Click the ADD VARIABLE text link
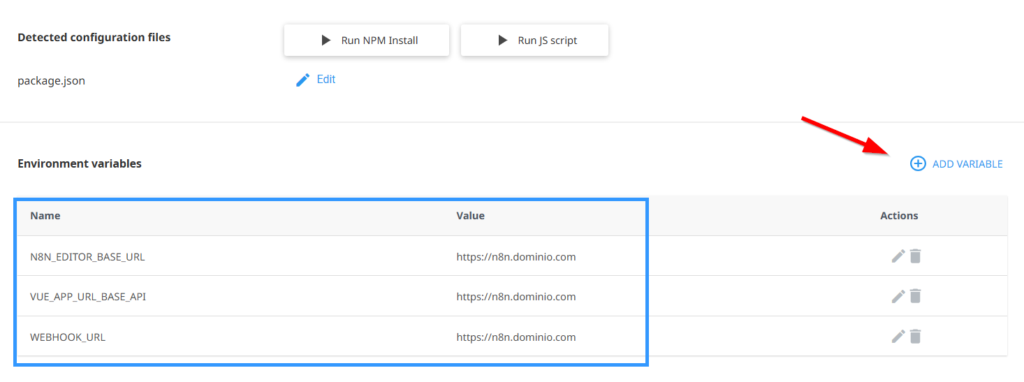The width and height of the screenshot is (1024, 382). tap(967, 164)
